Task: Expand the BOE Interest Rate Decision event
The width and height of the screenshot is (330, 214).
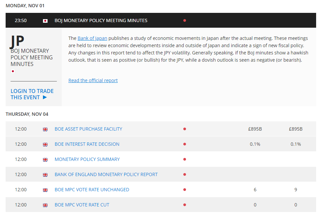Action: 87,144
